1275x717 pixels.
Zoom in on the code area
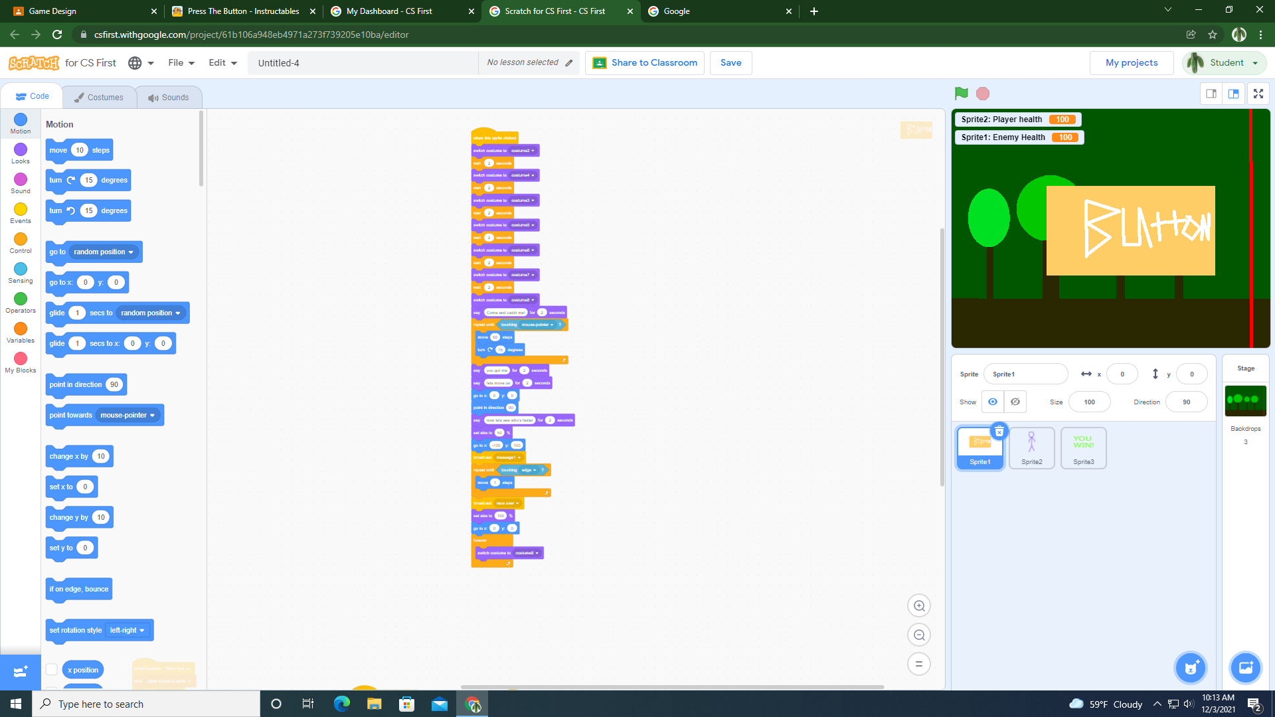pos(919,605)
